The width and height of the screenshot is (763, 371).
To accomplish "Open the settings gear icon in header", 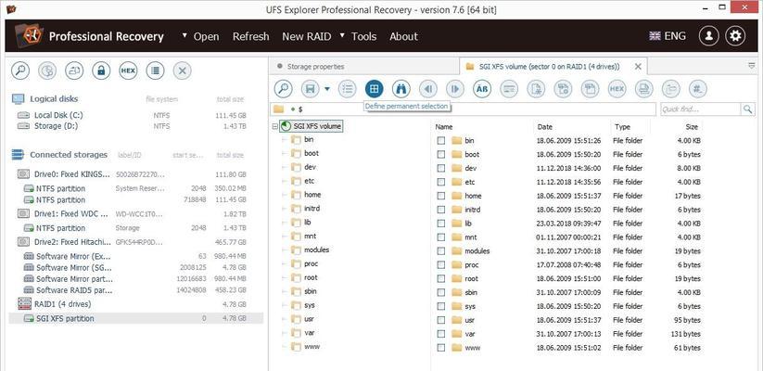I will pyautogui.click(x=735, y=36).
